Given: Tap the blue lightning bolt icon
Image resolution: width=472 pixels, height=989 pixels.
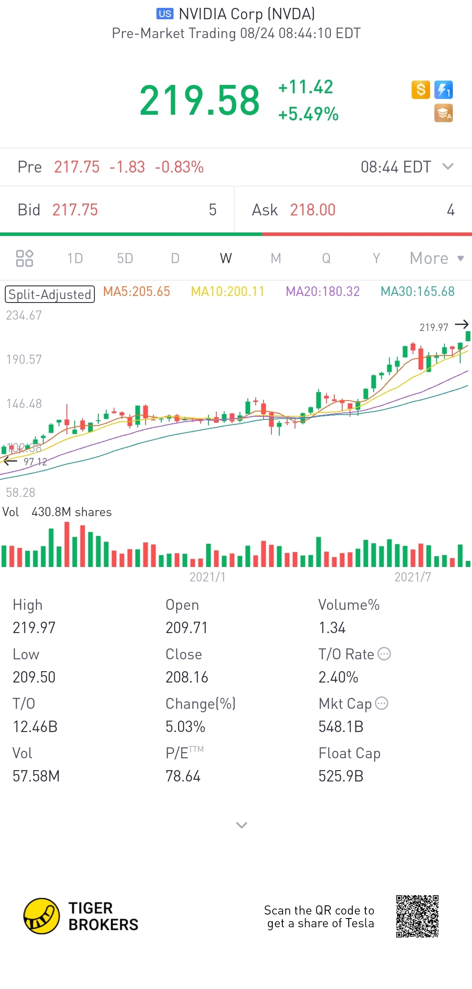Looking at the screenshot, I should [x=444, y=90].
